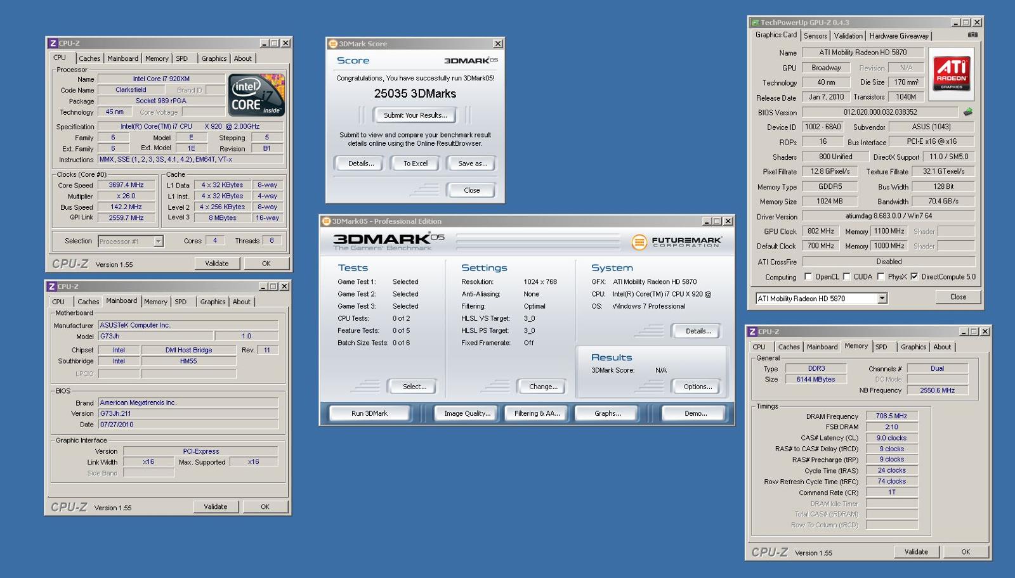Click To Excel button
This screenshot has height=578, width=1015.
(416, 164)
